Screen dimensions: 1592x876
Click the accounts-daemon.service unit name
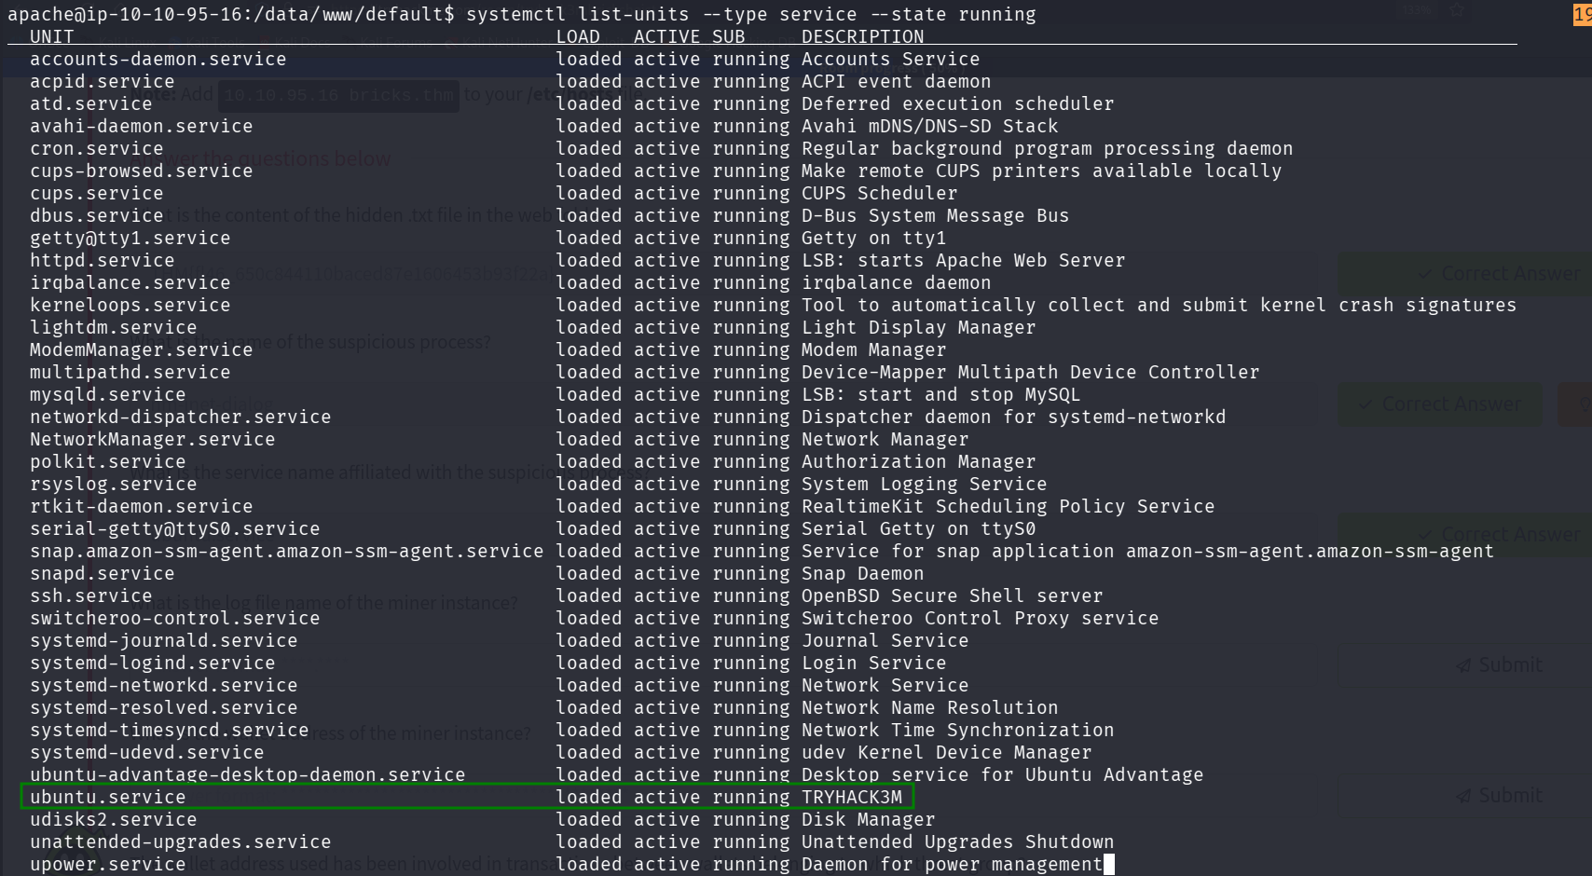158,59
